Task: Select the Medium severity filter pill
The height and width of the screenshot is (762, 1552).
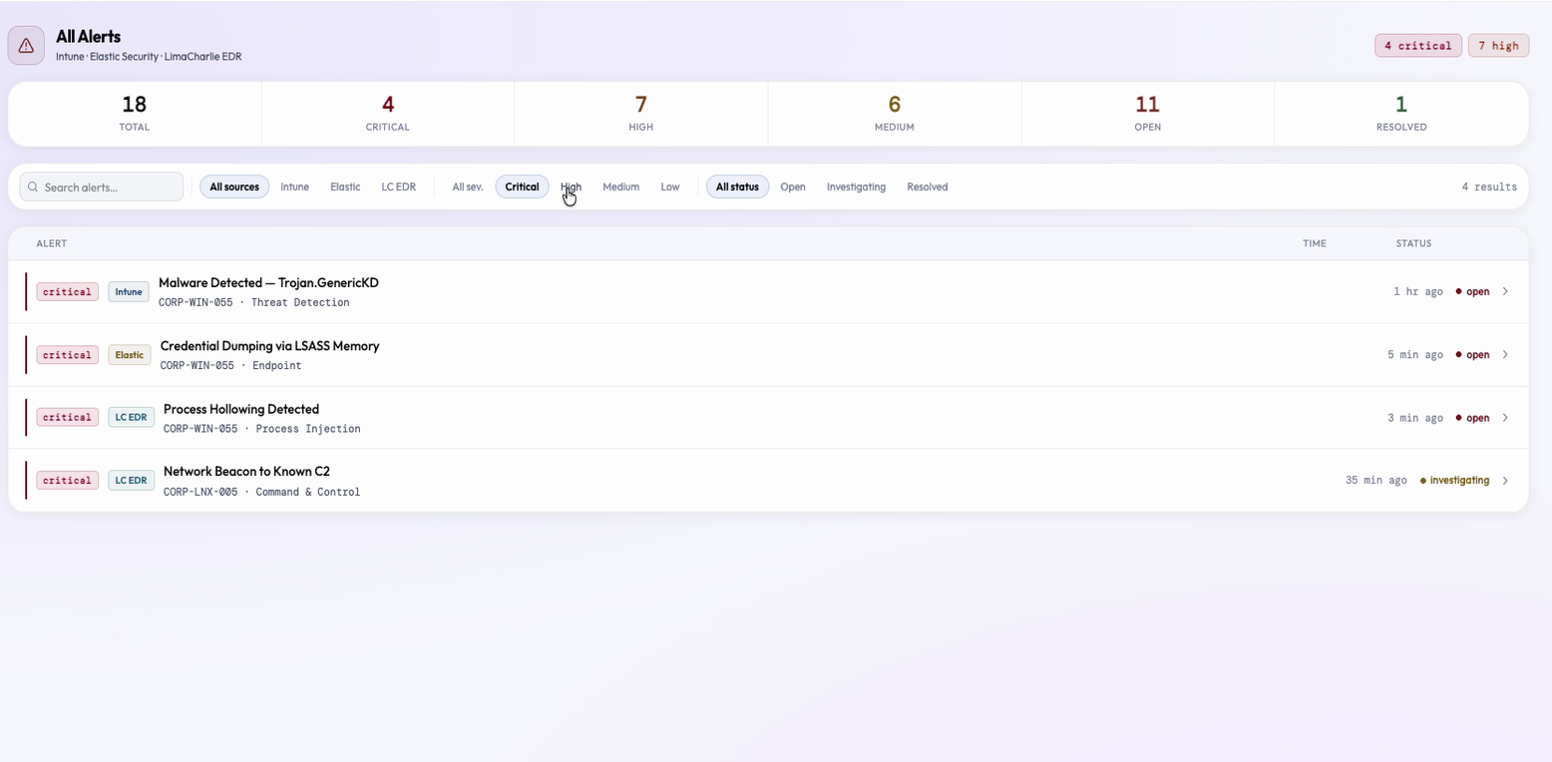Action: [x=620, y=187]
